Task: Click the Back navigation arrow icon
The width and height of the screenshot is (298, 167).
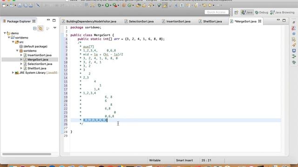Action: coord(210,5)
